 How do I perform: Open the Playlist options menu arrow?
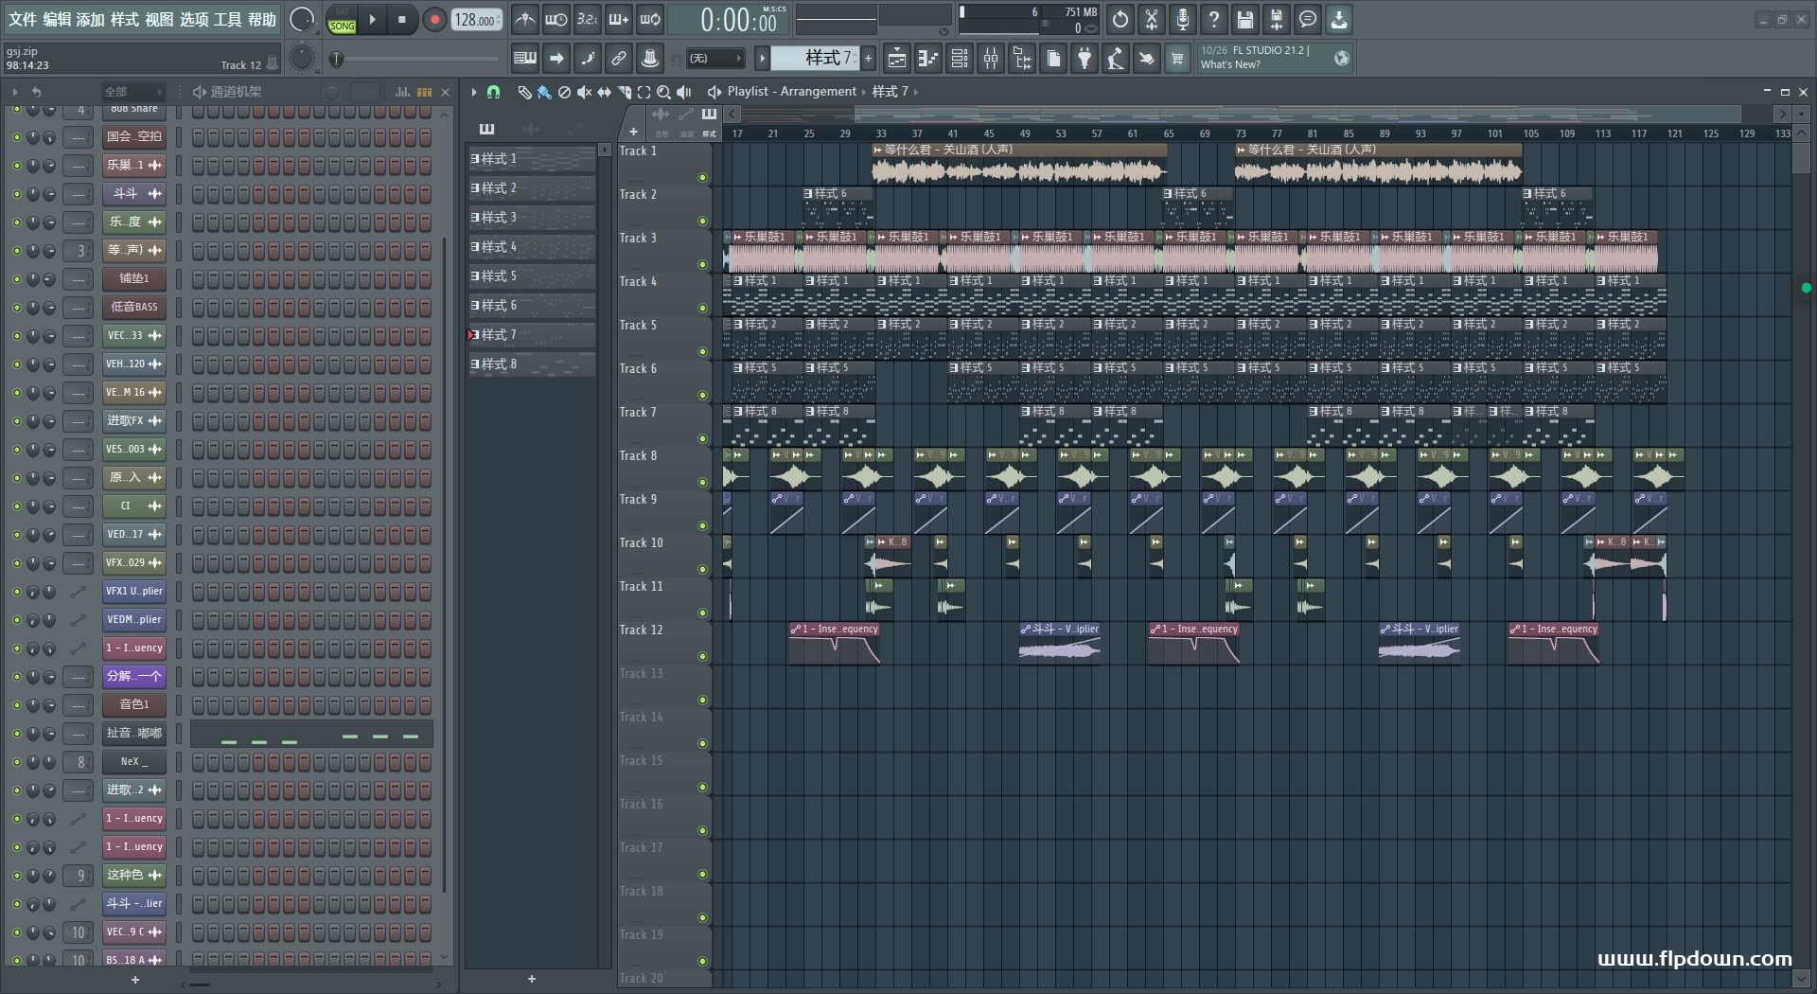click(474, 92)
